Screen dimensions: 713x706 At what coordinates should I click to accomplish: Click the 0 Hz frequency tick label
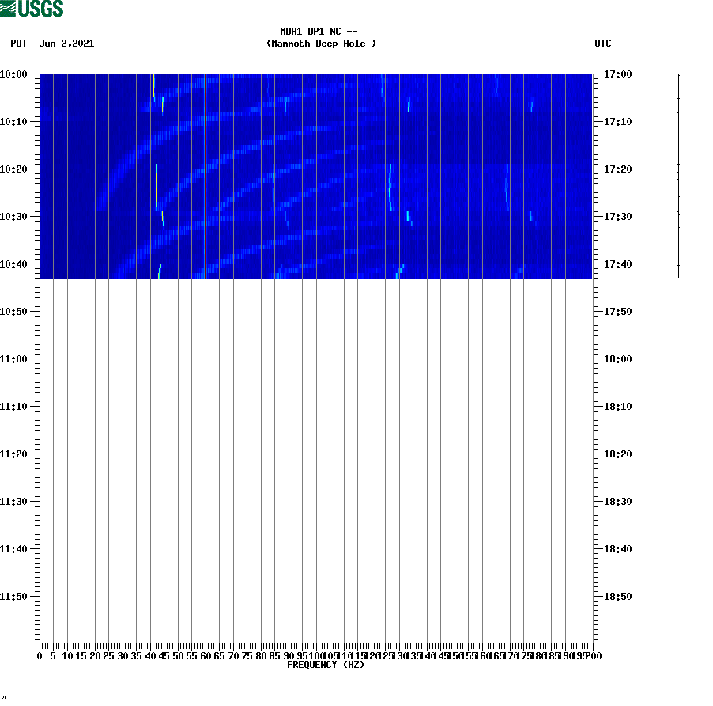[38, 655]
